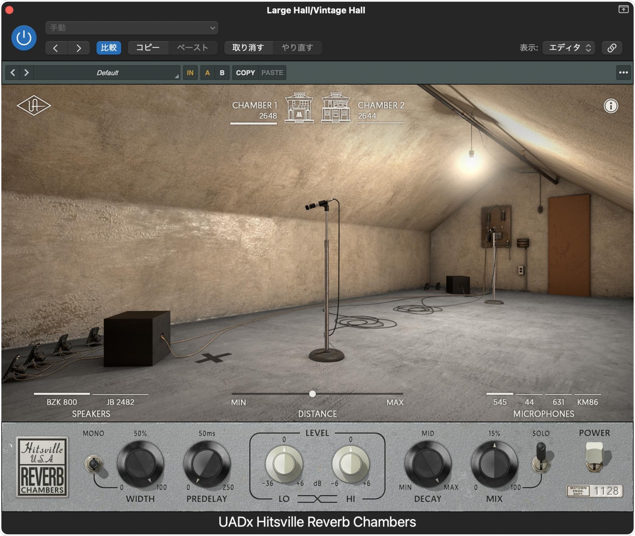Select the JB 2482 speaker
The width and height of the screenshot is (635, 536).
coord(120,402)
